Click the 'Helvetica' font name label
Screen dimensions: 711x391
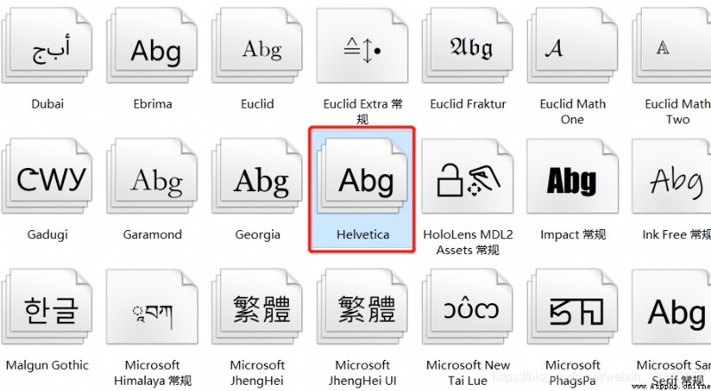[x=363, y=235]
